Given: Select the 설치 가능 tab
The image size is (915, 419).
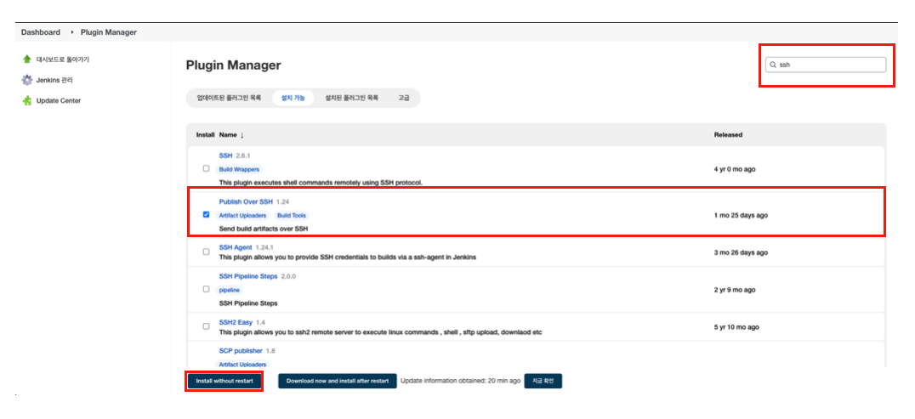Looking at the screenshot, I should pyautogui.click(x=293, y=98).
